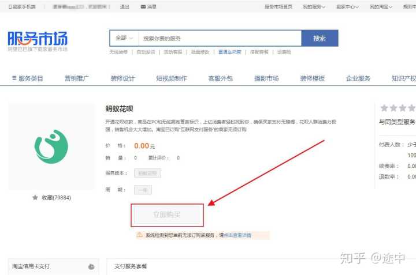Click the 蚂蚁花呗 title text

tap(119, 108)
